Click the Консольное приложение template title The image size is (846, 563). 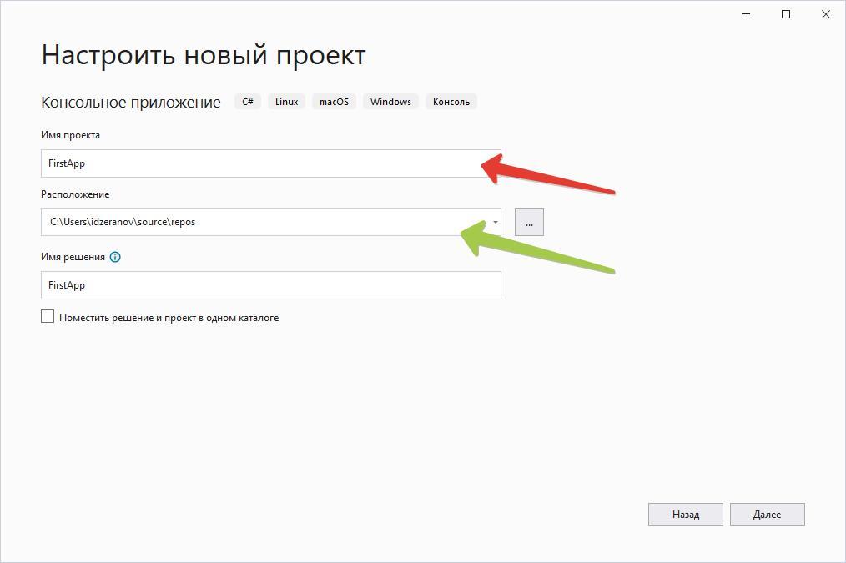(131, 103)
